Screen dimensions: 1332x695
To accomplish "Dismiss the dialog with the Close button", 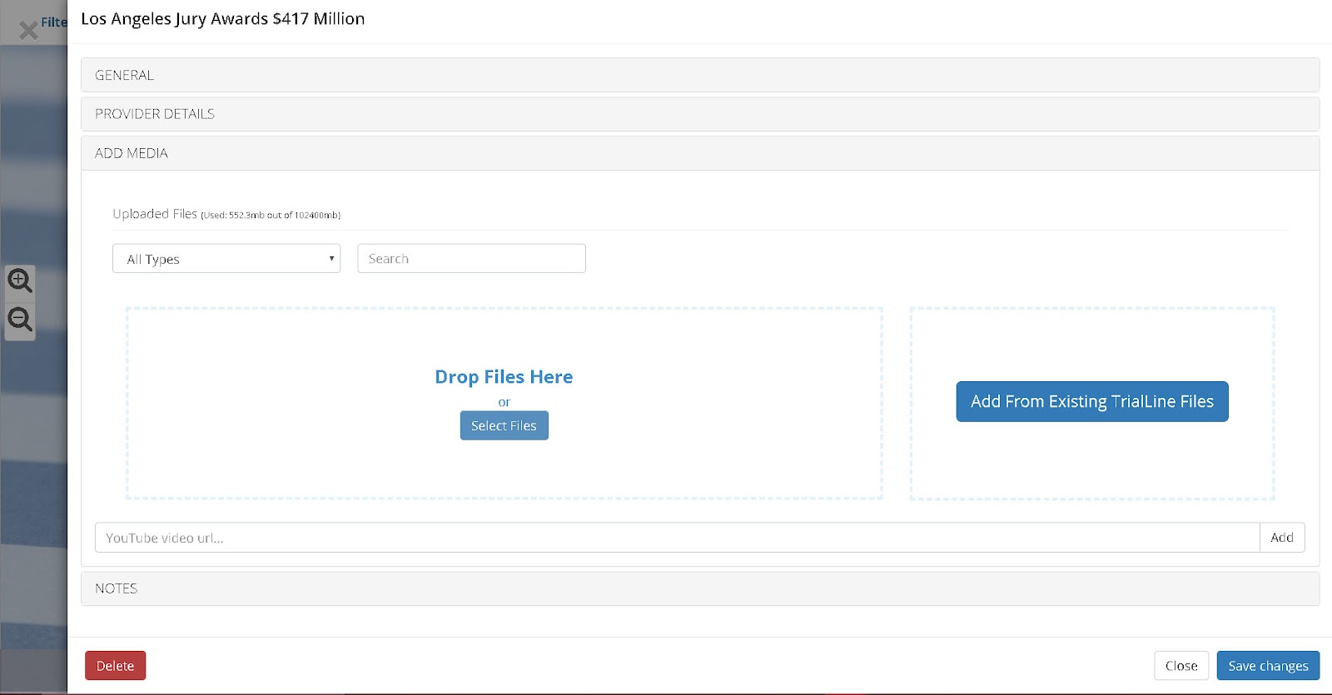I will tap(1180, 666).
